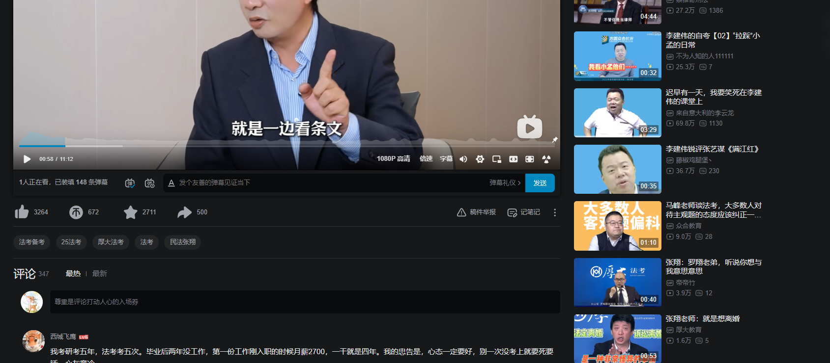Select the 厚大法考 tag
The image size is (830, 363).
111,242
